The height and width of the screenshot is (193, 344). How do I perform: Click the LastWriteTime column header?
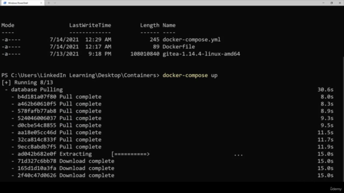[x=90, y=25]
